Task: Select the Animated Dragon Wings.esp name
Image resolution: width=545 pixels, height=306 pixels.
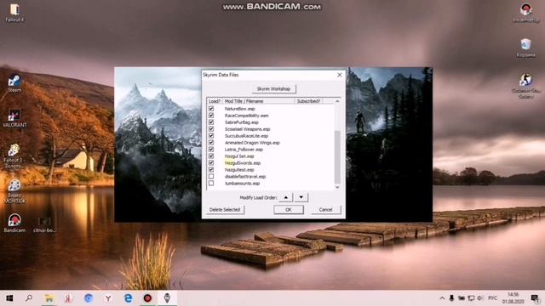Action: [x=252, y=143]
